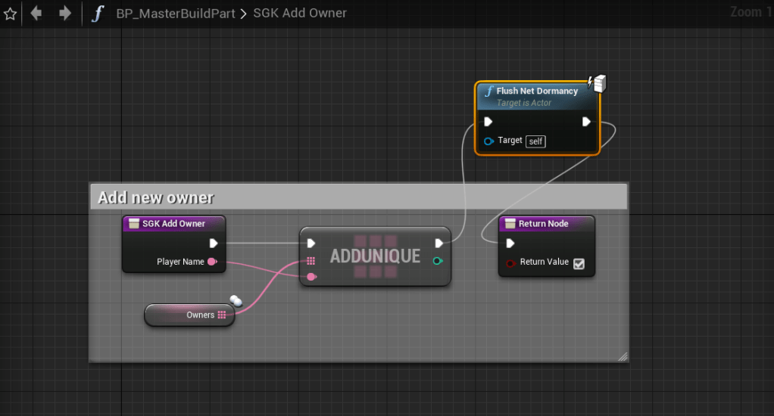Select the Flush Net Dormancy node title

pos(536,91)
